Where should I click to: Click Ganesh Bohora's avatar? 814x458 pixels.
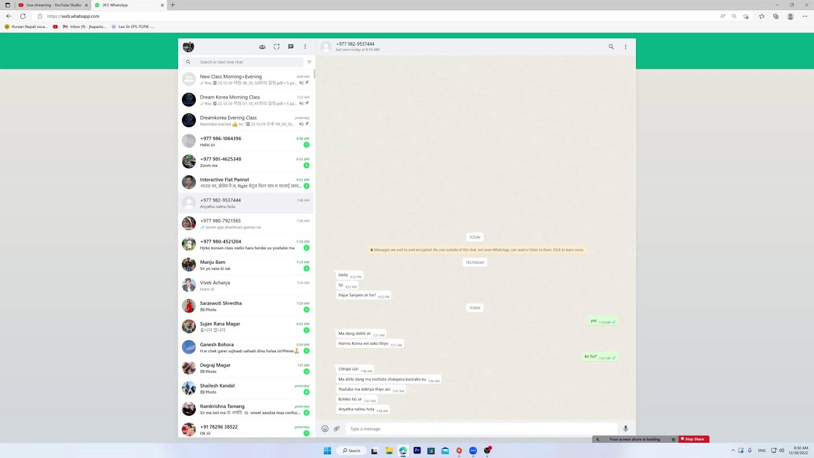point(189,347)
